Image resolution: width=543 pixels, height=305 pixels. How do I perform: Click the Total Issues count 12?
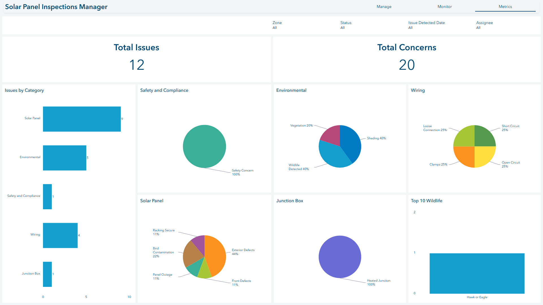click(137, 65)
